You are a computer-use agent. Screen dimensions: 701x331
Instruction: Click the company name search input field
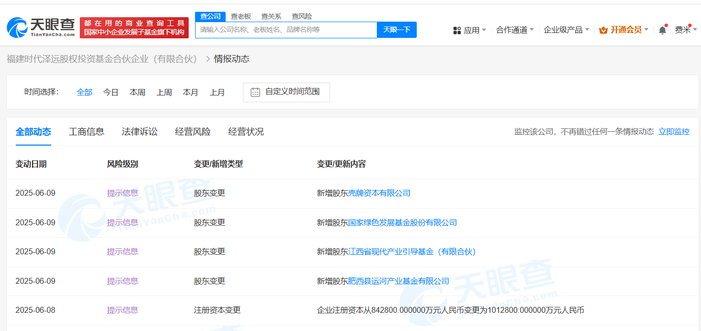(x=286, y=30)
